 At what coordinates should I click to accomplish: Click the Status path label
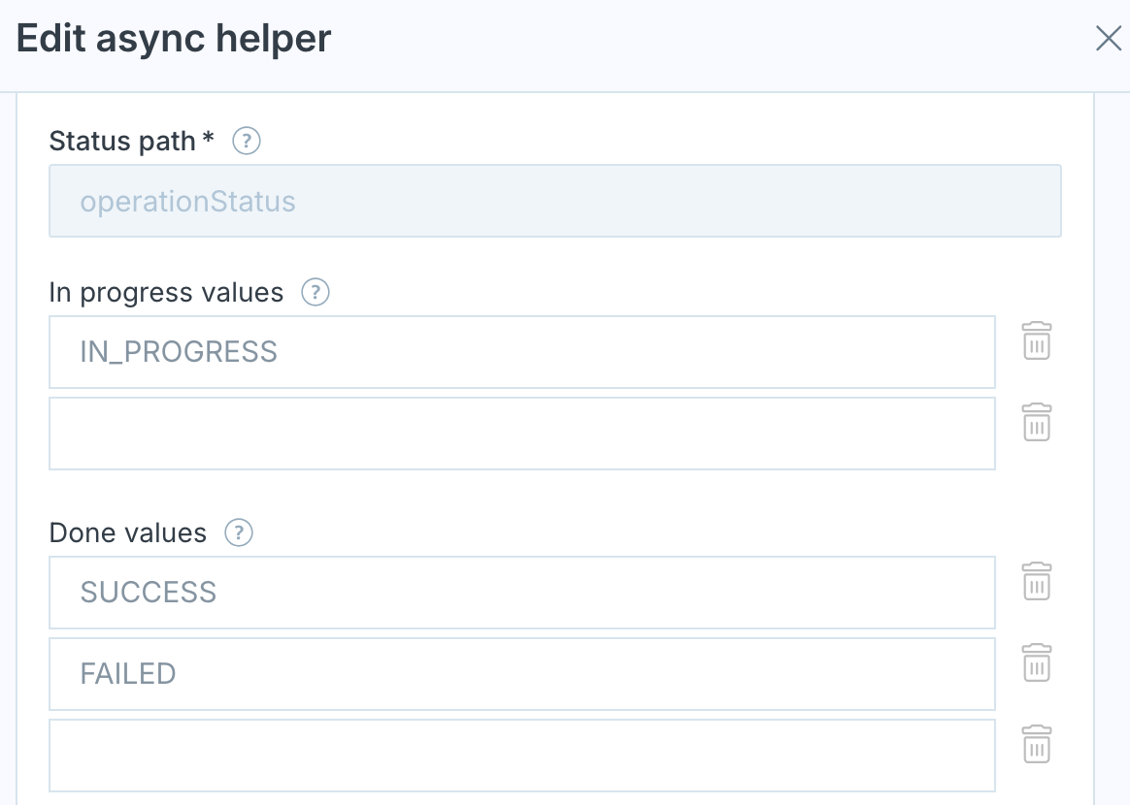[122, 142]
